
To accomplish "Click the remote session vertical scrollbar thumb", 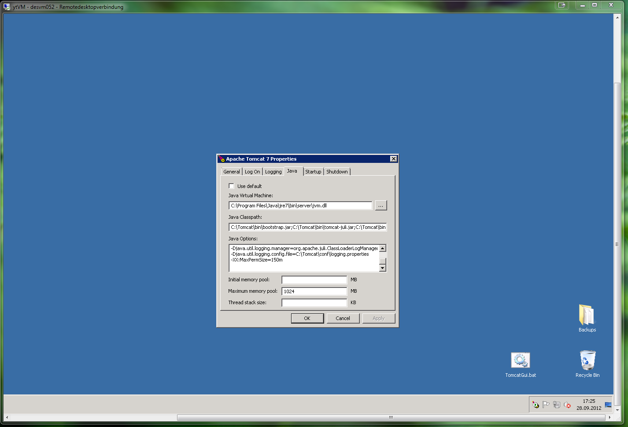I will pyautogui.click(x=617, y=244).
